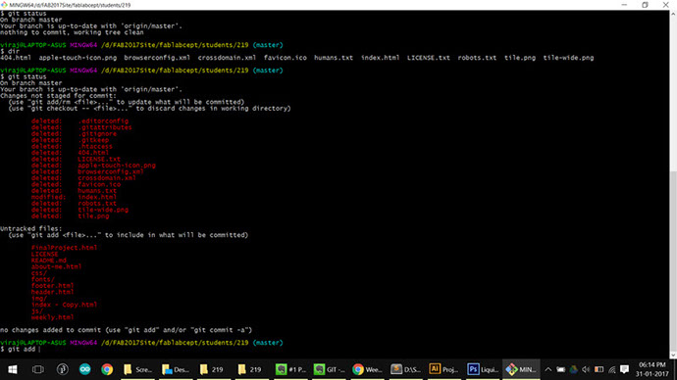
Task: Switch to the 'Wee...' Chrome window
Action: click(367, 369)
